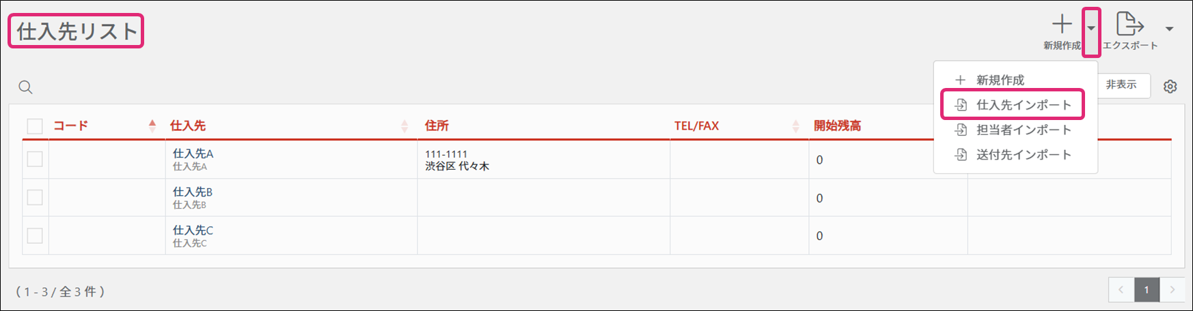Choose 送付先インポート menu entry
Image resolution: width=1193 pixels, height=311 pixels.
(1023, 155)
